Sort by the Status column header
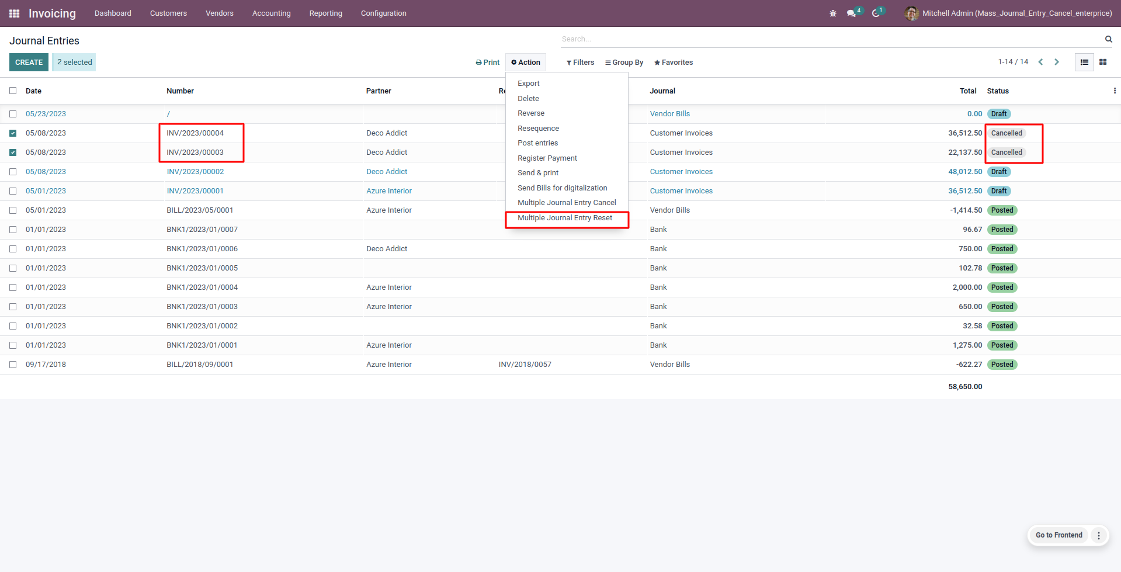 [x=998, y=91]
